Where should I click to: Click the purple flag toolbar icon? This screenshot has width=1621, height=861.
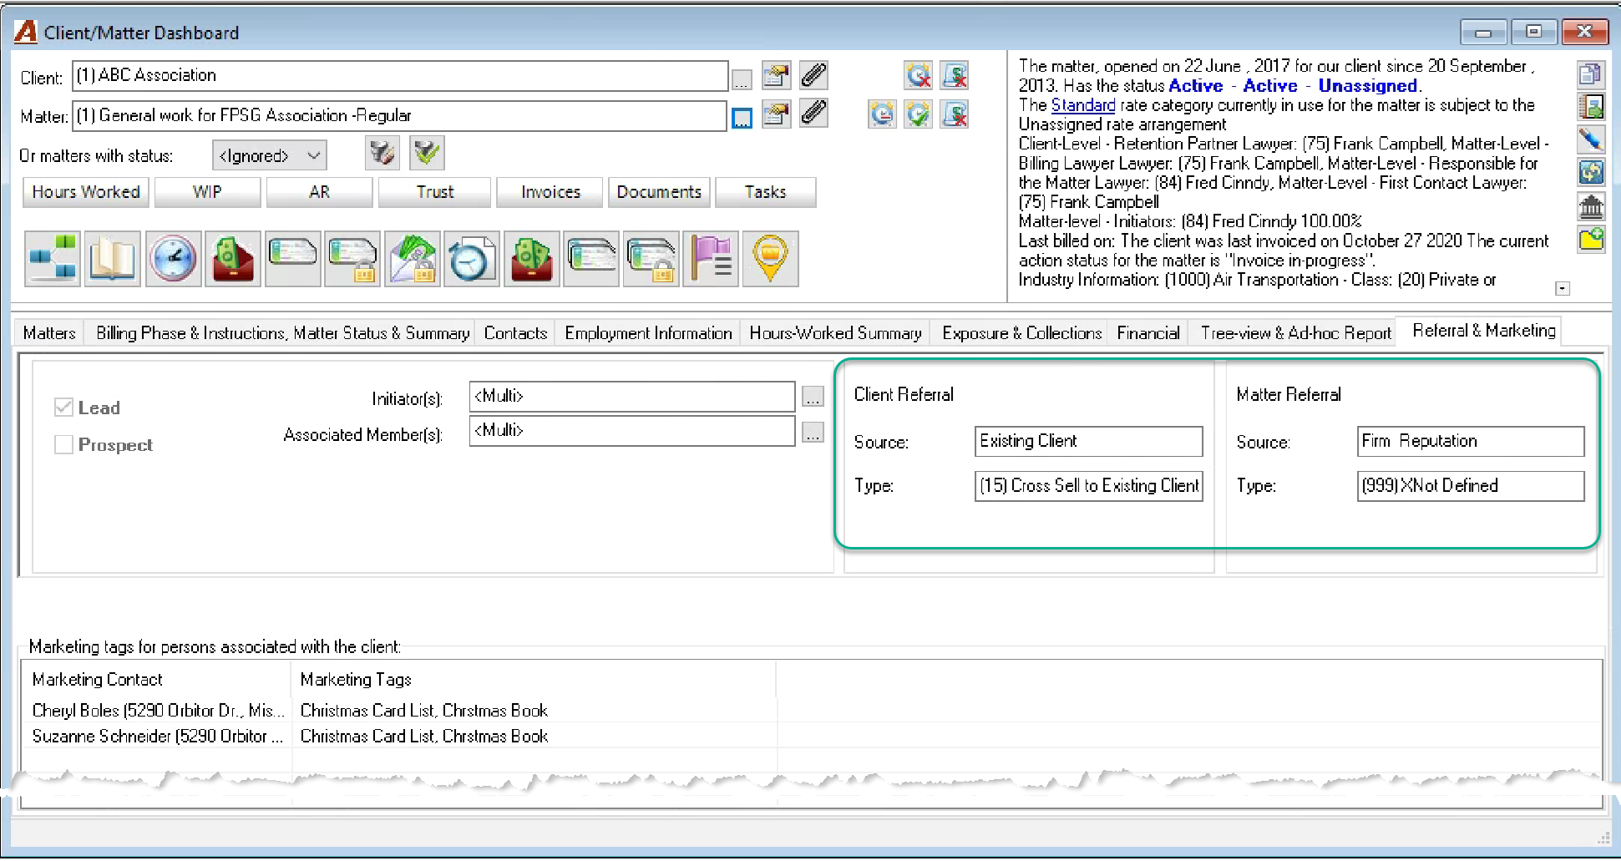(x=711, y=259)
